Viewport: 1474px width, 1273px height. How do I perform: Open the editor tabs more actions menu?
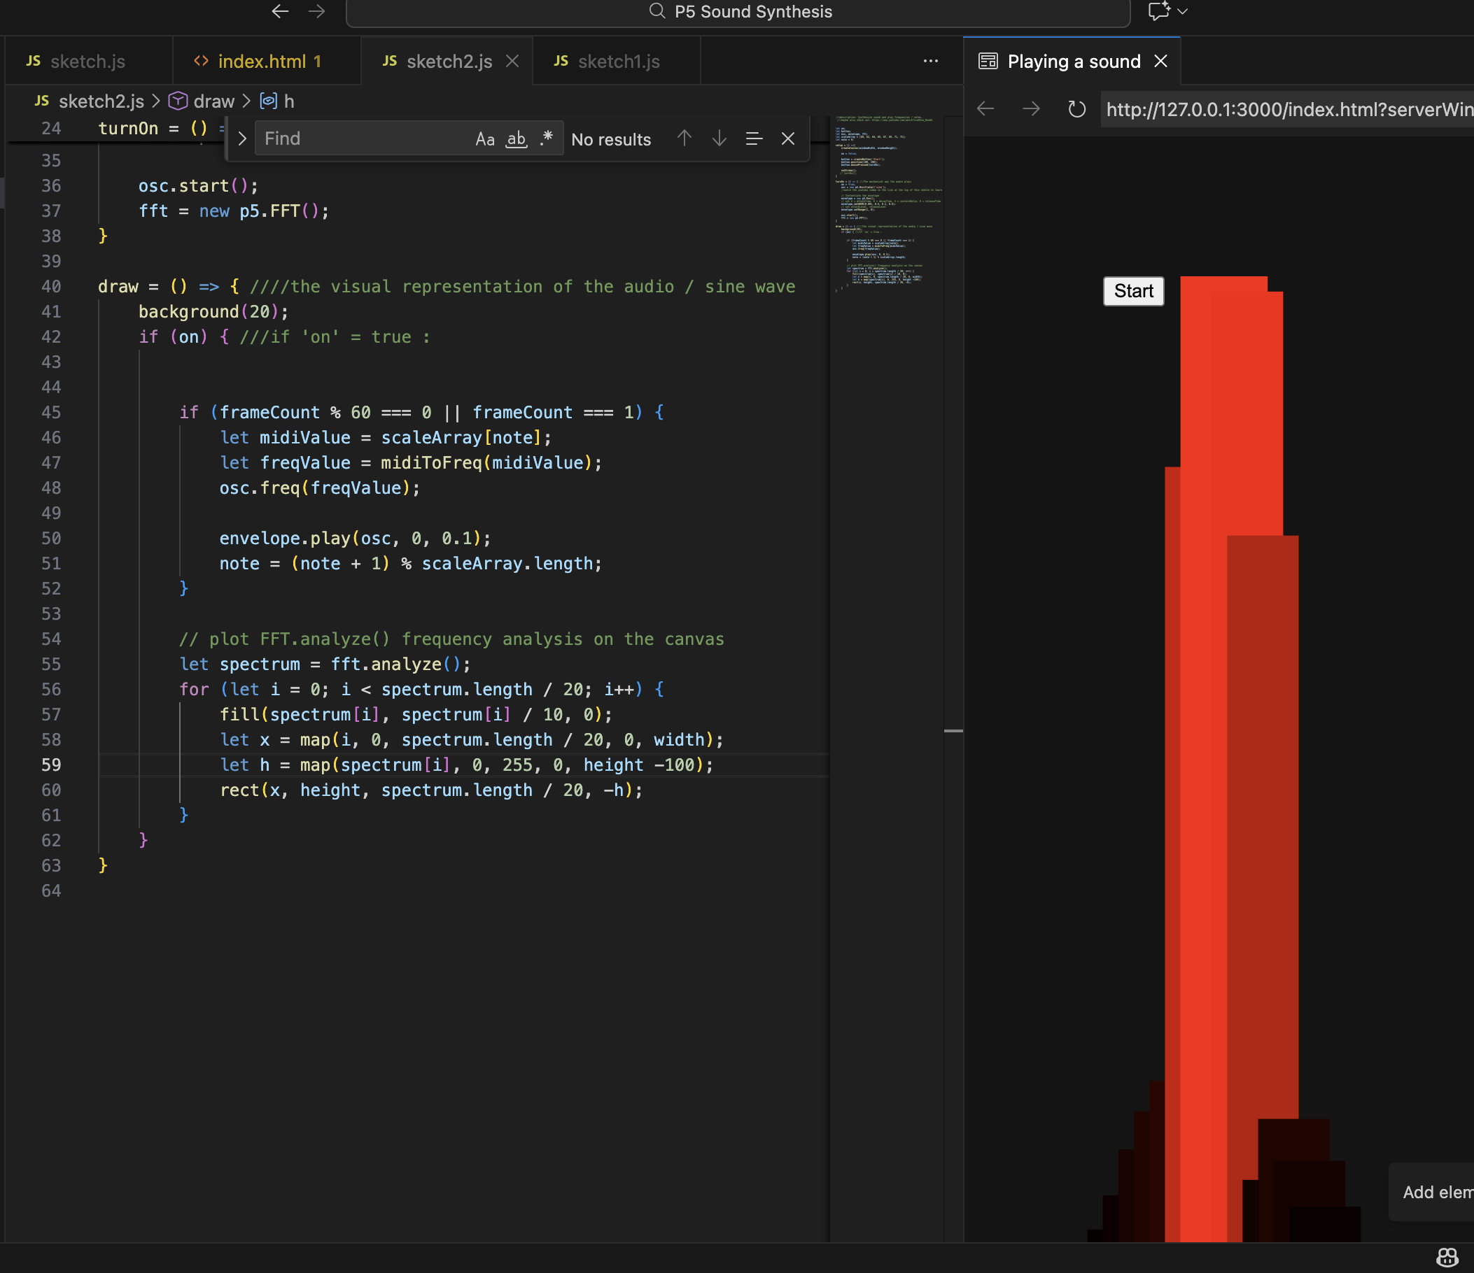929,61
